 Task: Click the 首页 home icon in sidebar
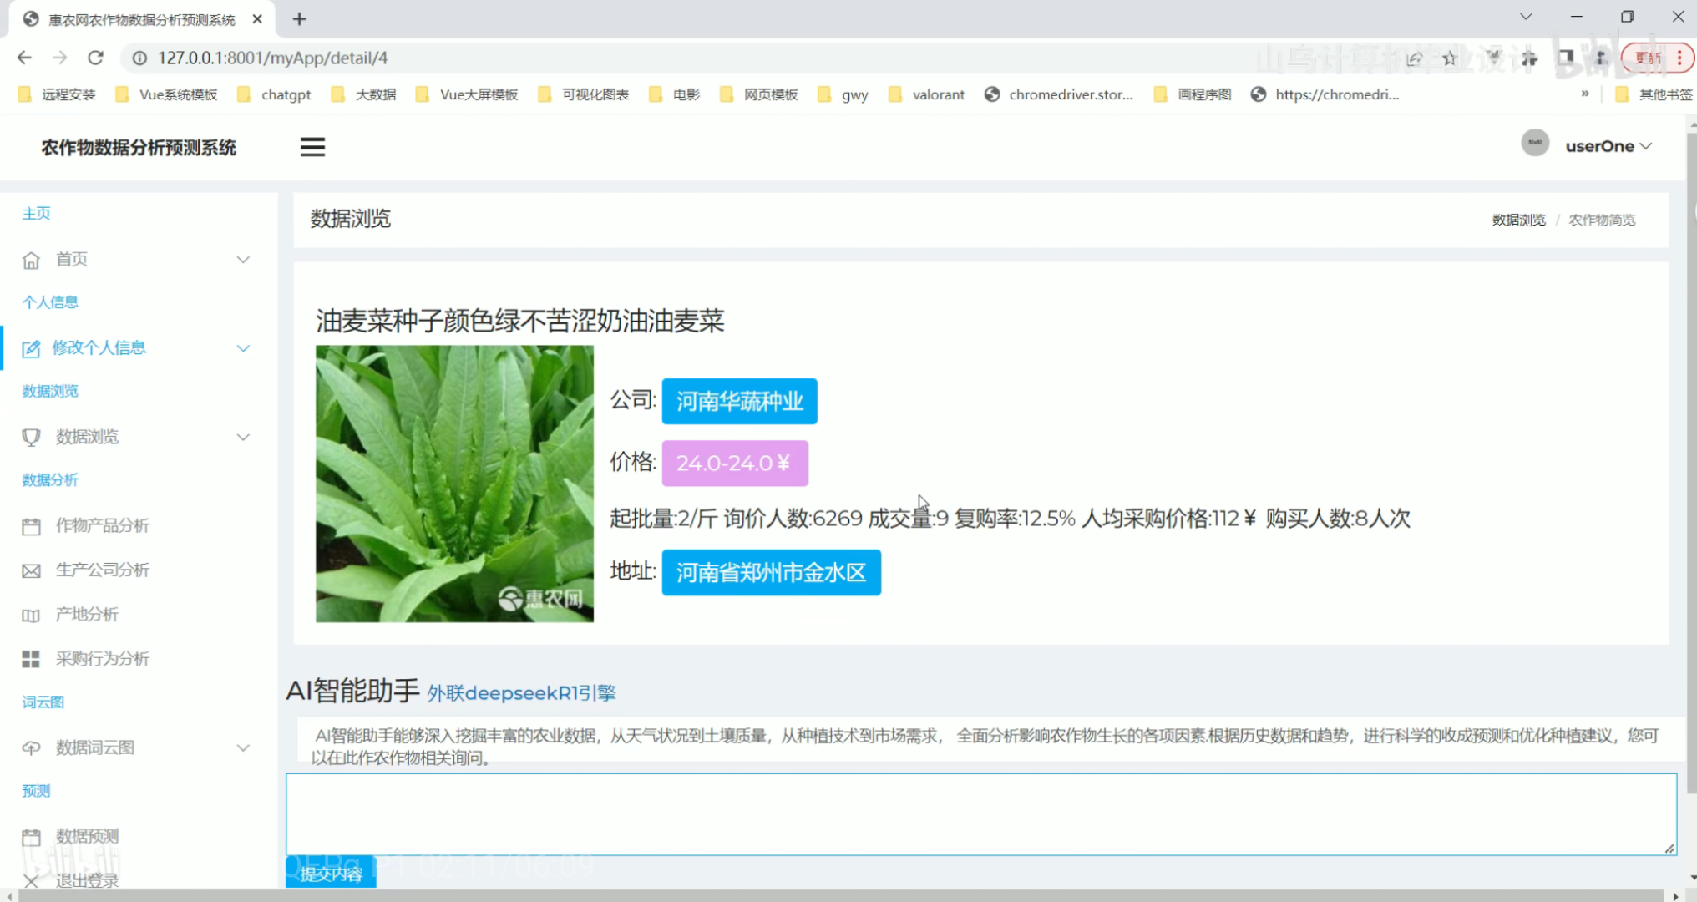tap(31, 260)
